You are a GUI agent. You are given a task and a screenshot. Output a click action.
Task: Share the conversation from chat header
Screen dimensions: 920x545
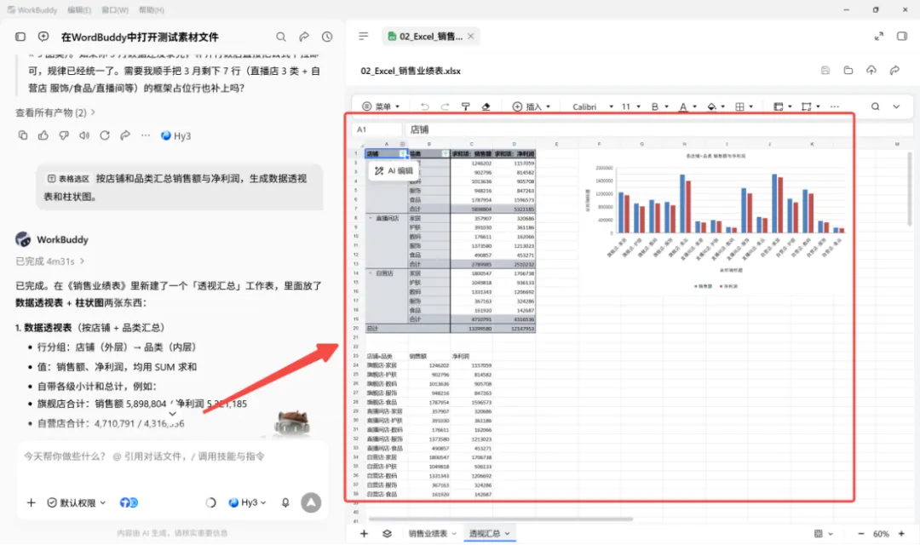point(304,37)
